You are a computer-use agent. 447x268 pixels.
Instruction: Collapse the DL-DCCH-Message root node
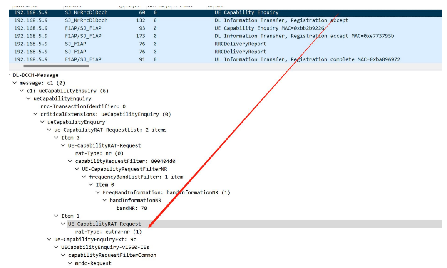(9, 75)
